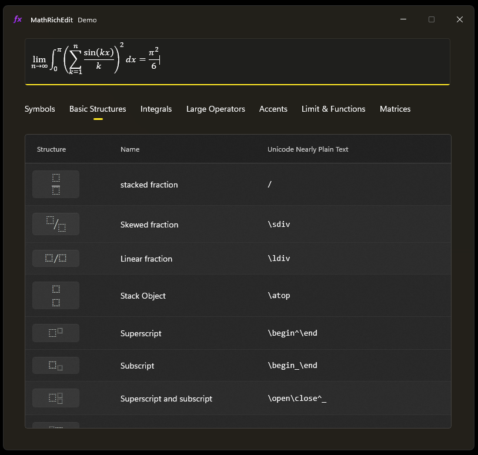Switch to the Large Operators tab
Screen dimensions: 478x455
(215, 109)
